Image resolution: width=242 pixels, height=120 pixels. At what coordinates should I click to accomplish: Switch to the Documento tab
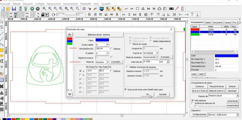(x=218, y=23)
